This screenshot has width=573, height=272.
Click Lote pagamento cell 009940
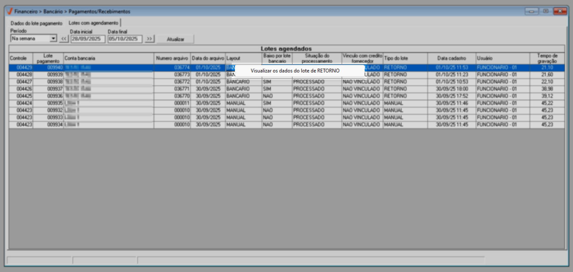[x=48, y=68]
